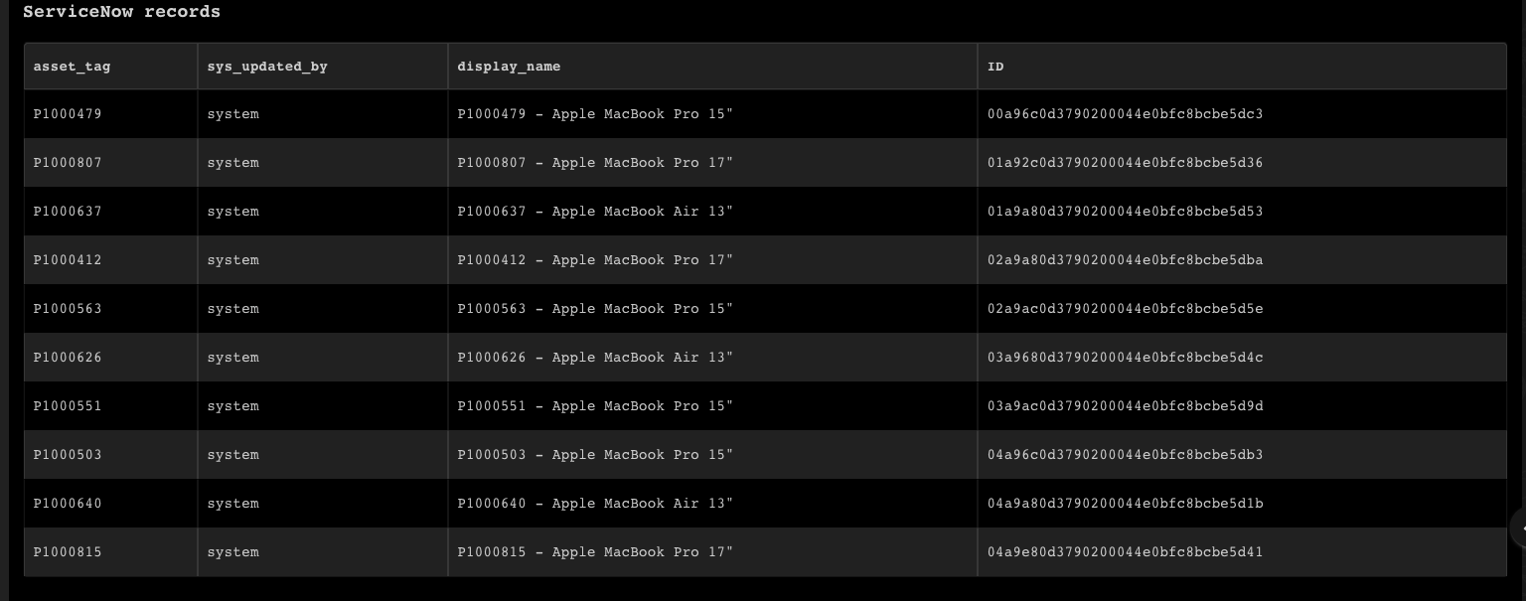
Task: Click the ServiceNow records heading
Action: (121, 12)
